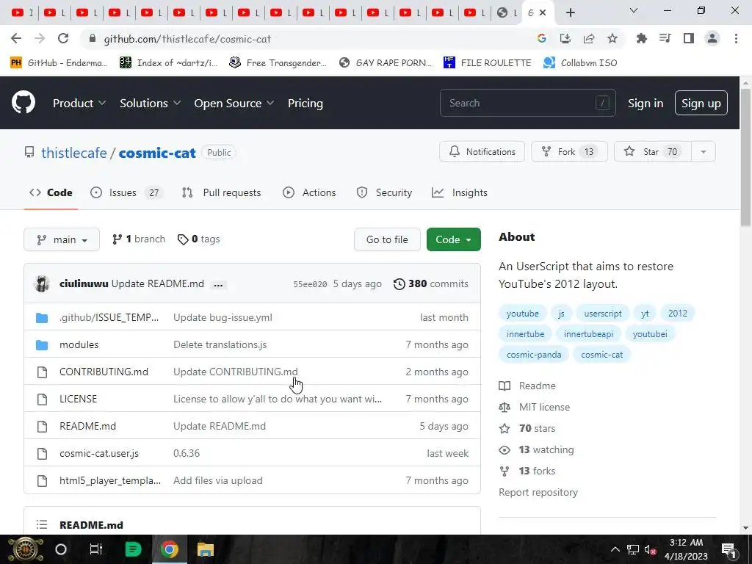Show hidden system tray icons
Screen dimensions: 752x564
(x=615, y=549)
